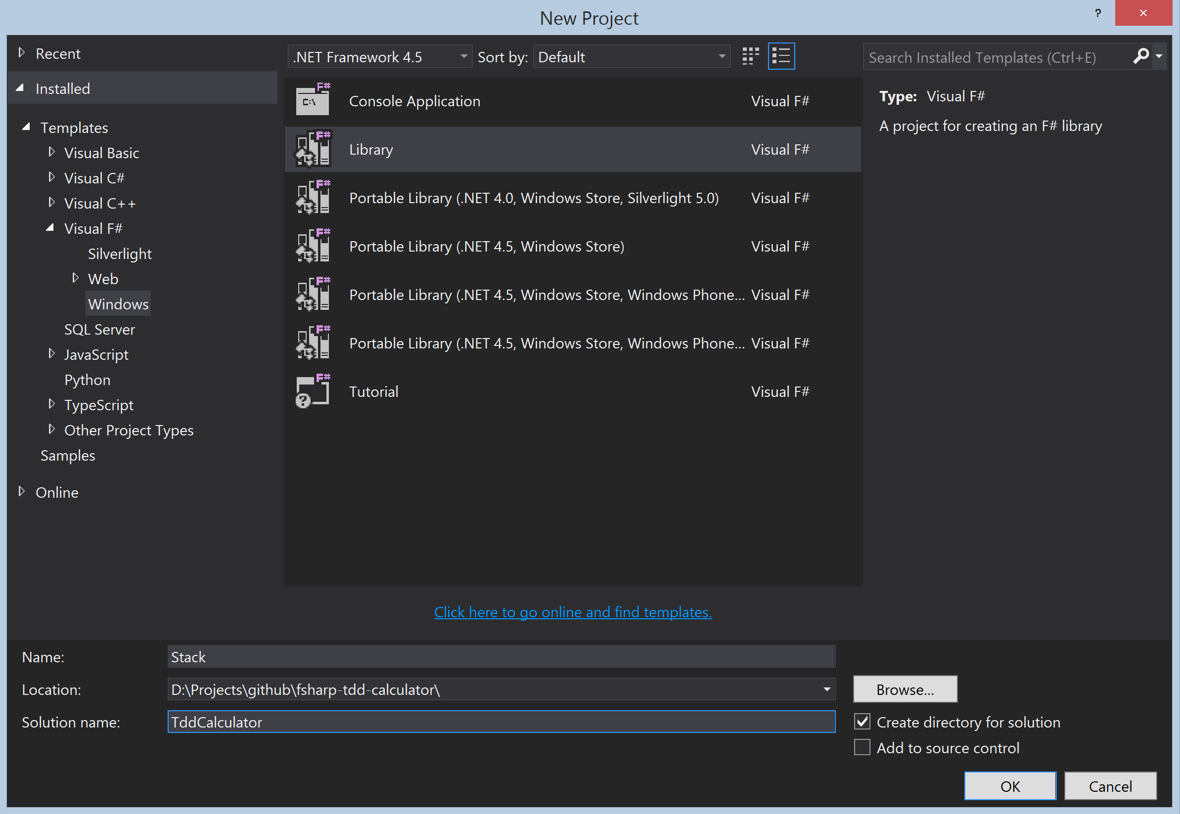This screenshot has height=814, width=1180.
Task: Select the Visual F# tree label
Action: click(x=93, y=228)
